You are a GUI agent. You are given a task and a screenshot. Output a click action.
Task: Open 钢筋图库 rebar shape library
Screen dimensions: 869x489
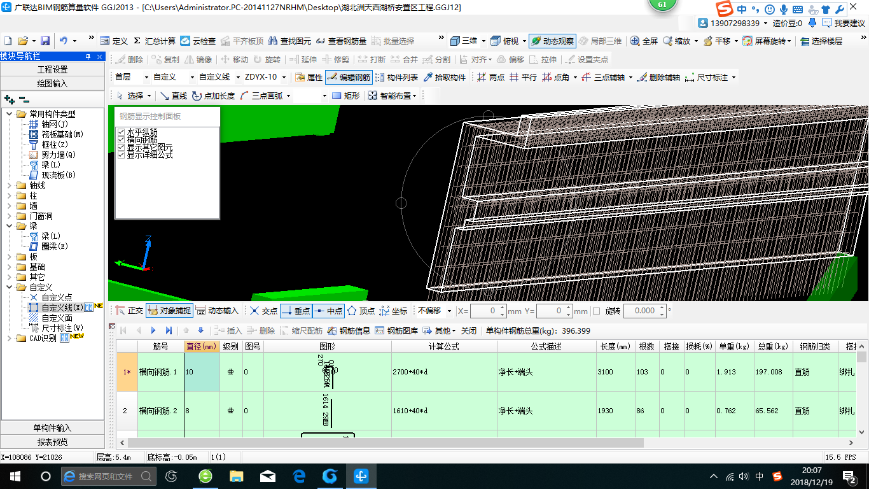click(396, 330)
